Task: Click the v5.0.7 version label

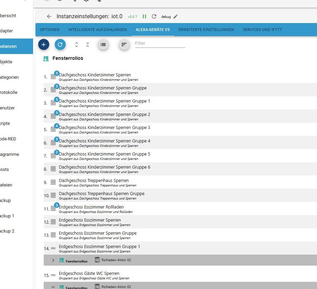Action: coord(133,17)
